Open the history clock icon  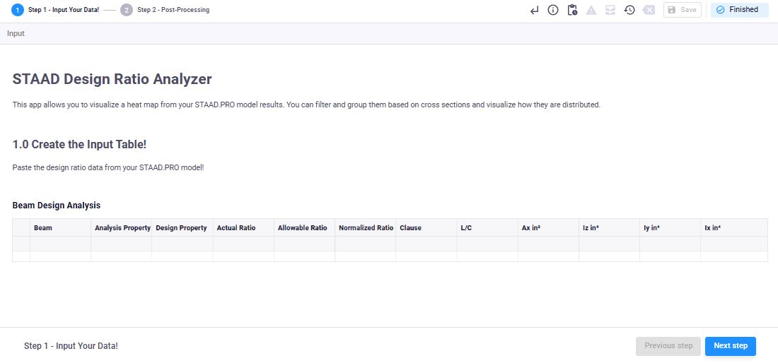(629, 10)
